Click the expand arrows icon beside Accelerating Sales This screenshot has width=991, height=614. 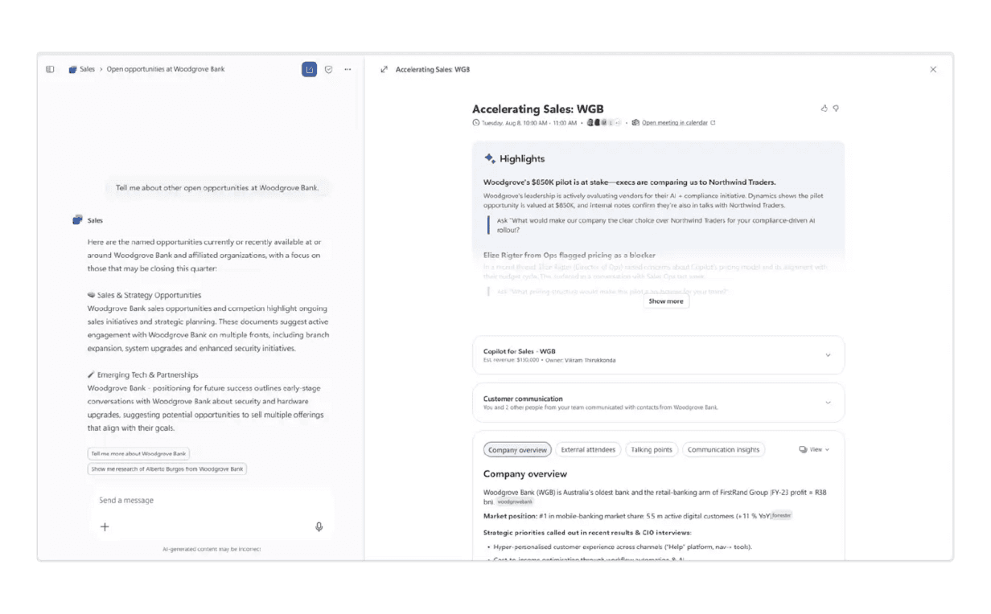384,70
